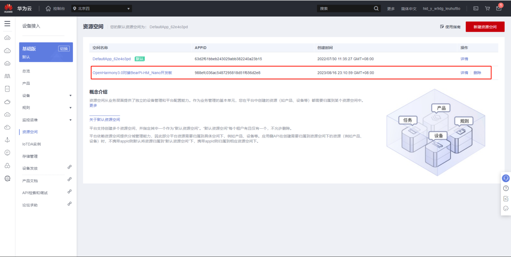Click the 切换 edition switch button
The image size is (511, 257).
pyautogui.click(x=64, y=48)
